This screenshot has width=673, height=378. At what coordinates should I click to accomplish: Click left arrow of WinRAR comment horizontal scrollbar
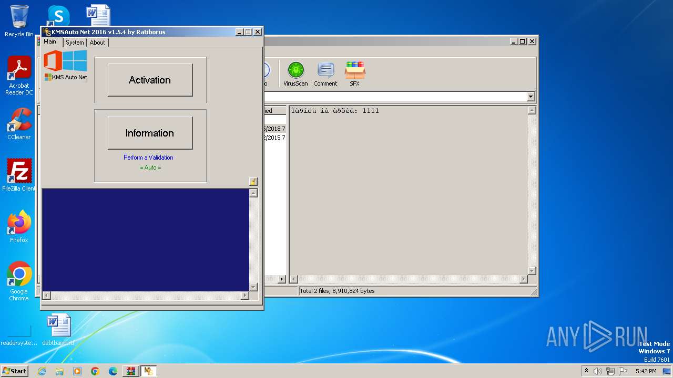tap(294, 279)
